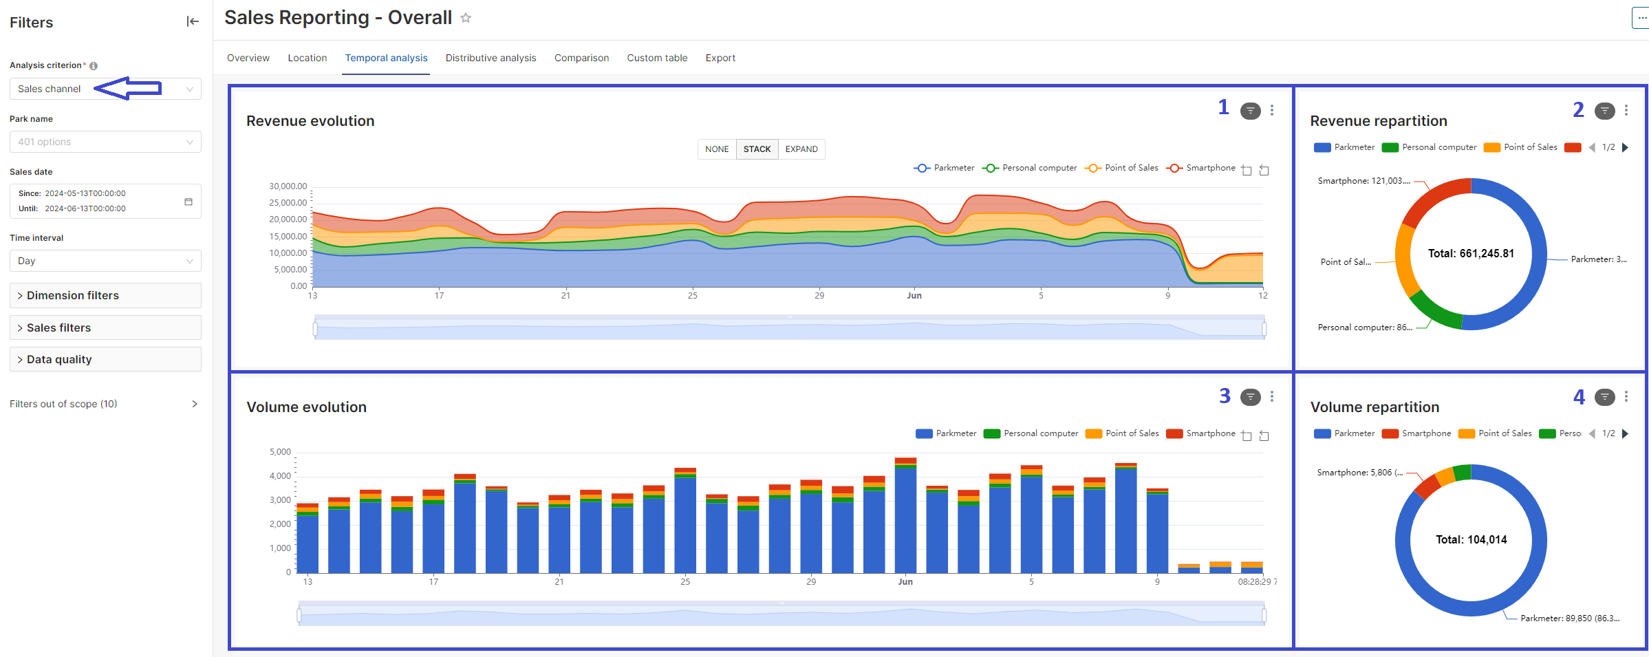The image size is (1649, 657).
Task: Expand the Sales filters section
Action: pos(105,327)
